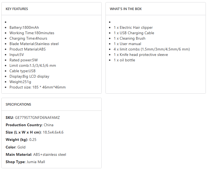Screen dimensions: 208x171
Task: Click the WHAT'S IN THE BOX header
Action: click(x=126, y=9)
